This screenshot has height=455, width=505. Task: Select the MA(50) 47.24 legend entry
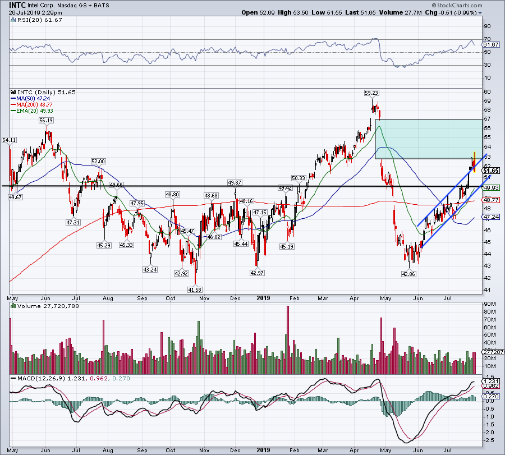coord(30,99)
